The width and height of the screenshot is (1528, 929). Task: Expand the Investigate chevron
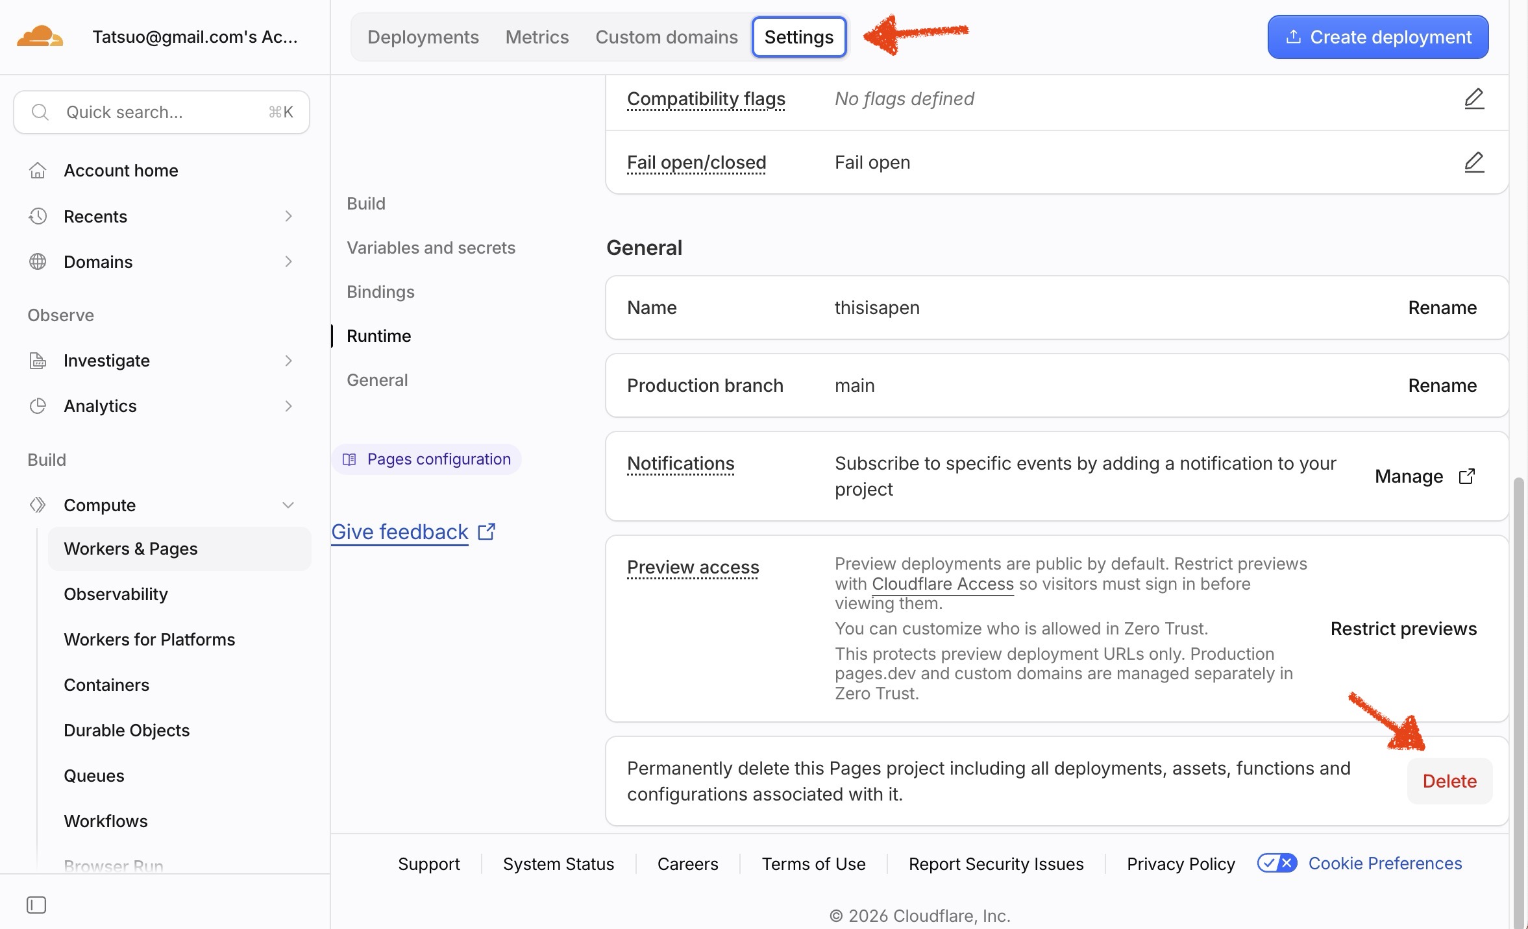pos(289,361)
